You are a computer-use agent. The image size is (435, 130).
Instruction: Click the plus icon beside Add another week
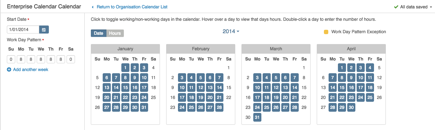(9, 70)
